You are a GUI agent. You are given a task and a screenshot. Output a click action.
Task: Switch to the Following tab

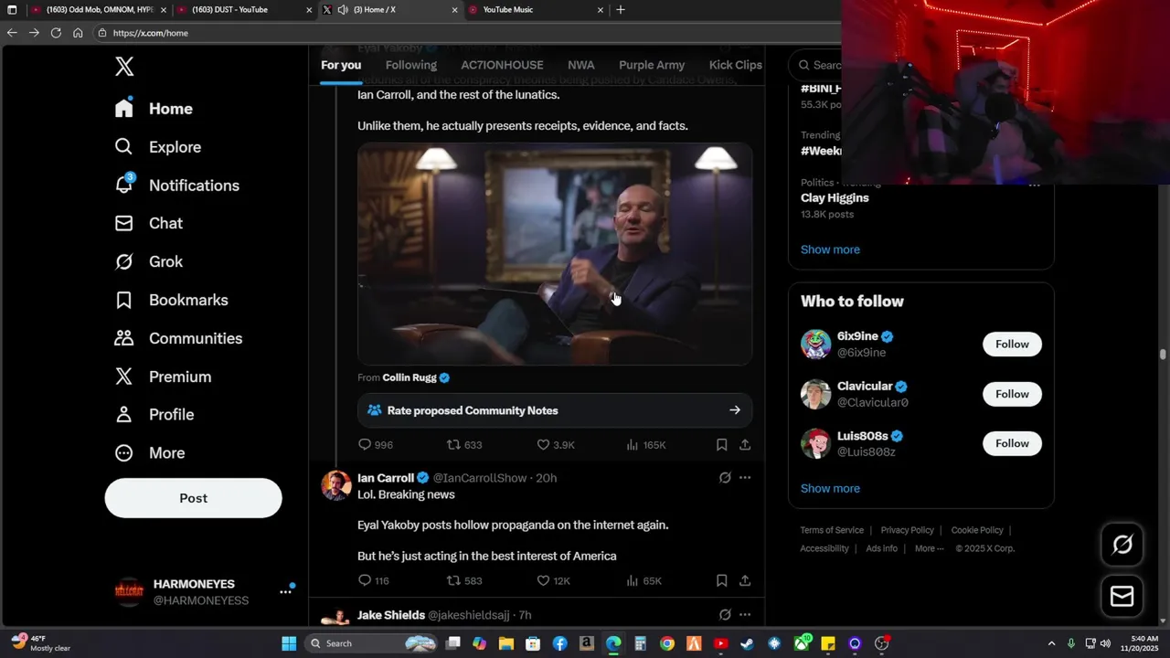(x=411, y=65)
